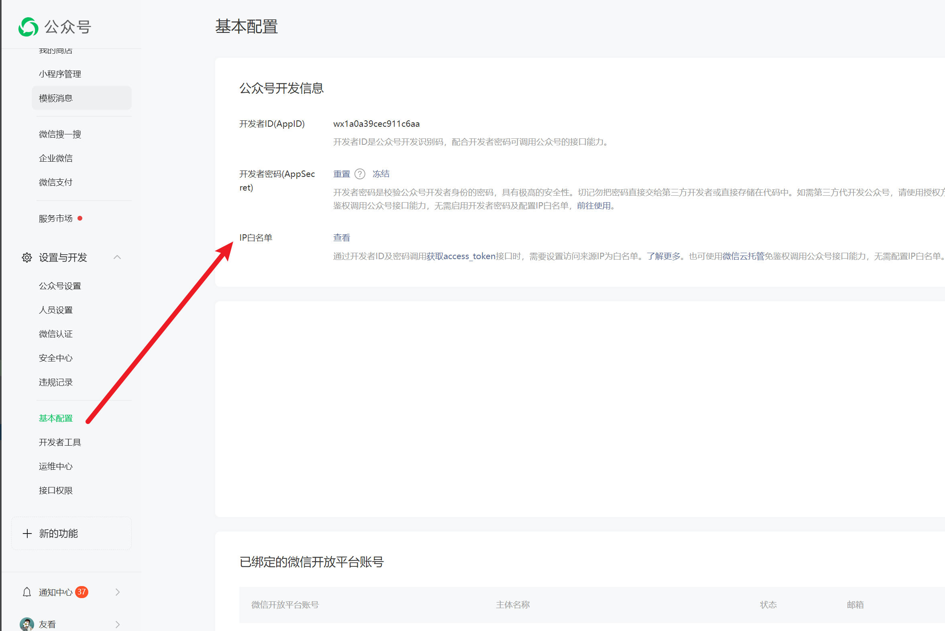The width and height of the screenshot is (945, 631).
Task: Click the 37 notification badge
Action: [x=82, y=592]
